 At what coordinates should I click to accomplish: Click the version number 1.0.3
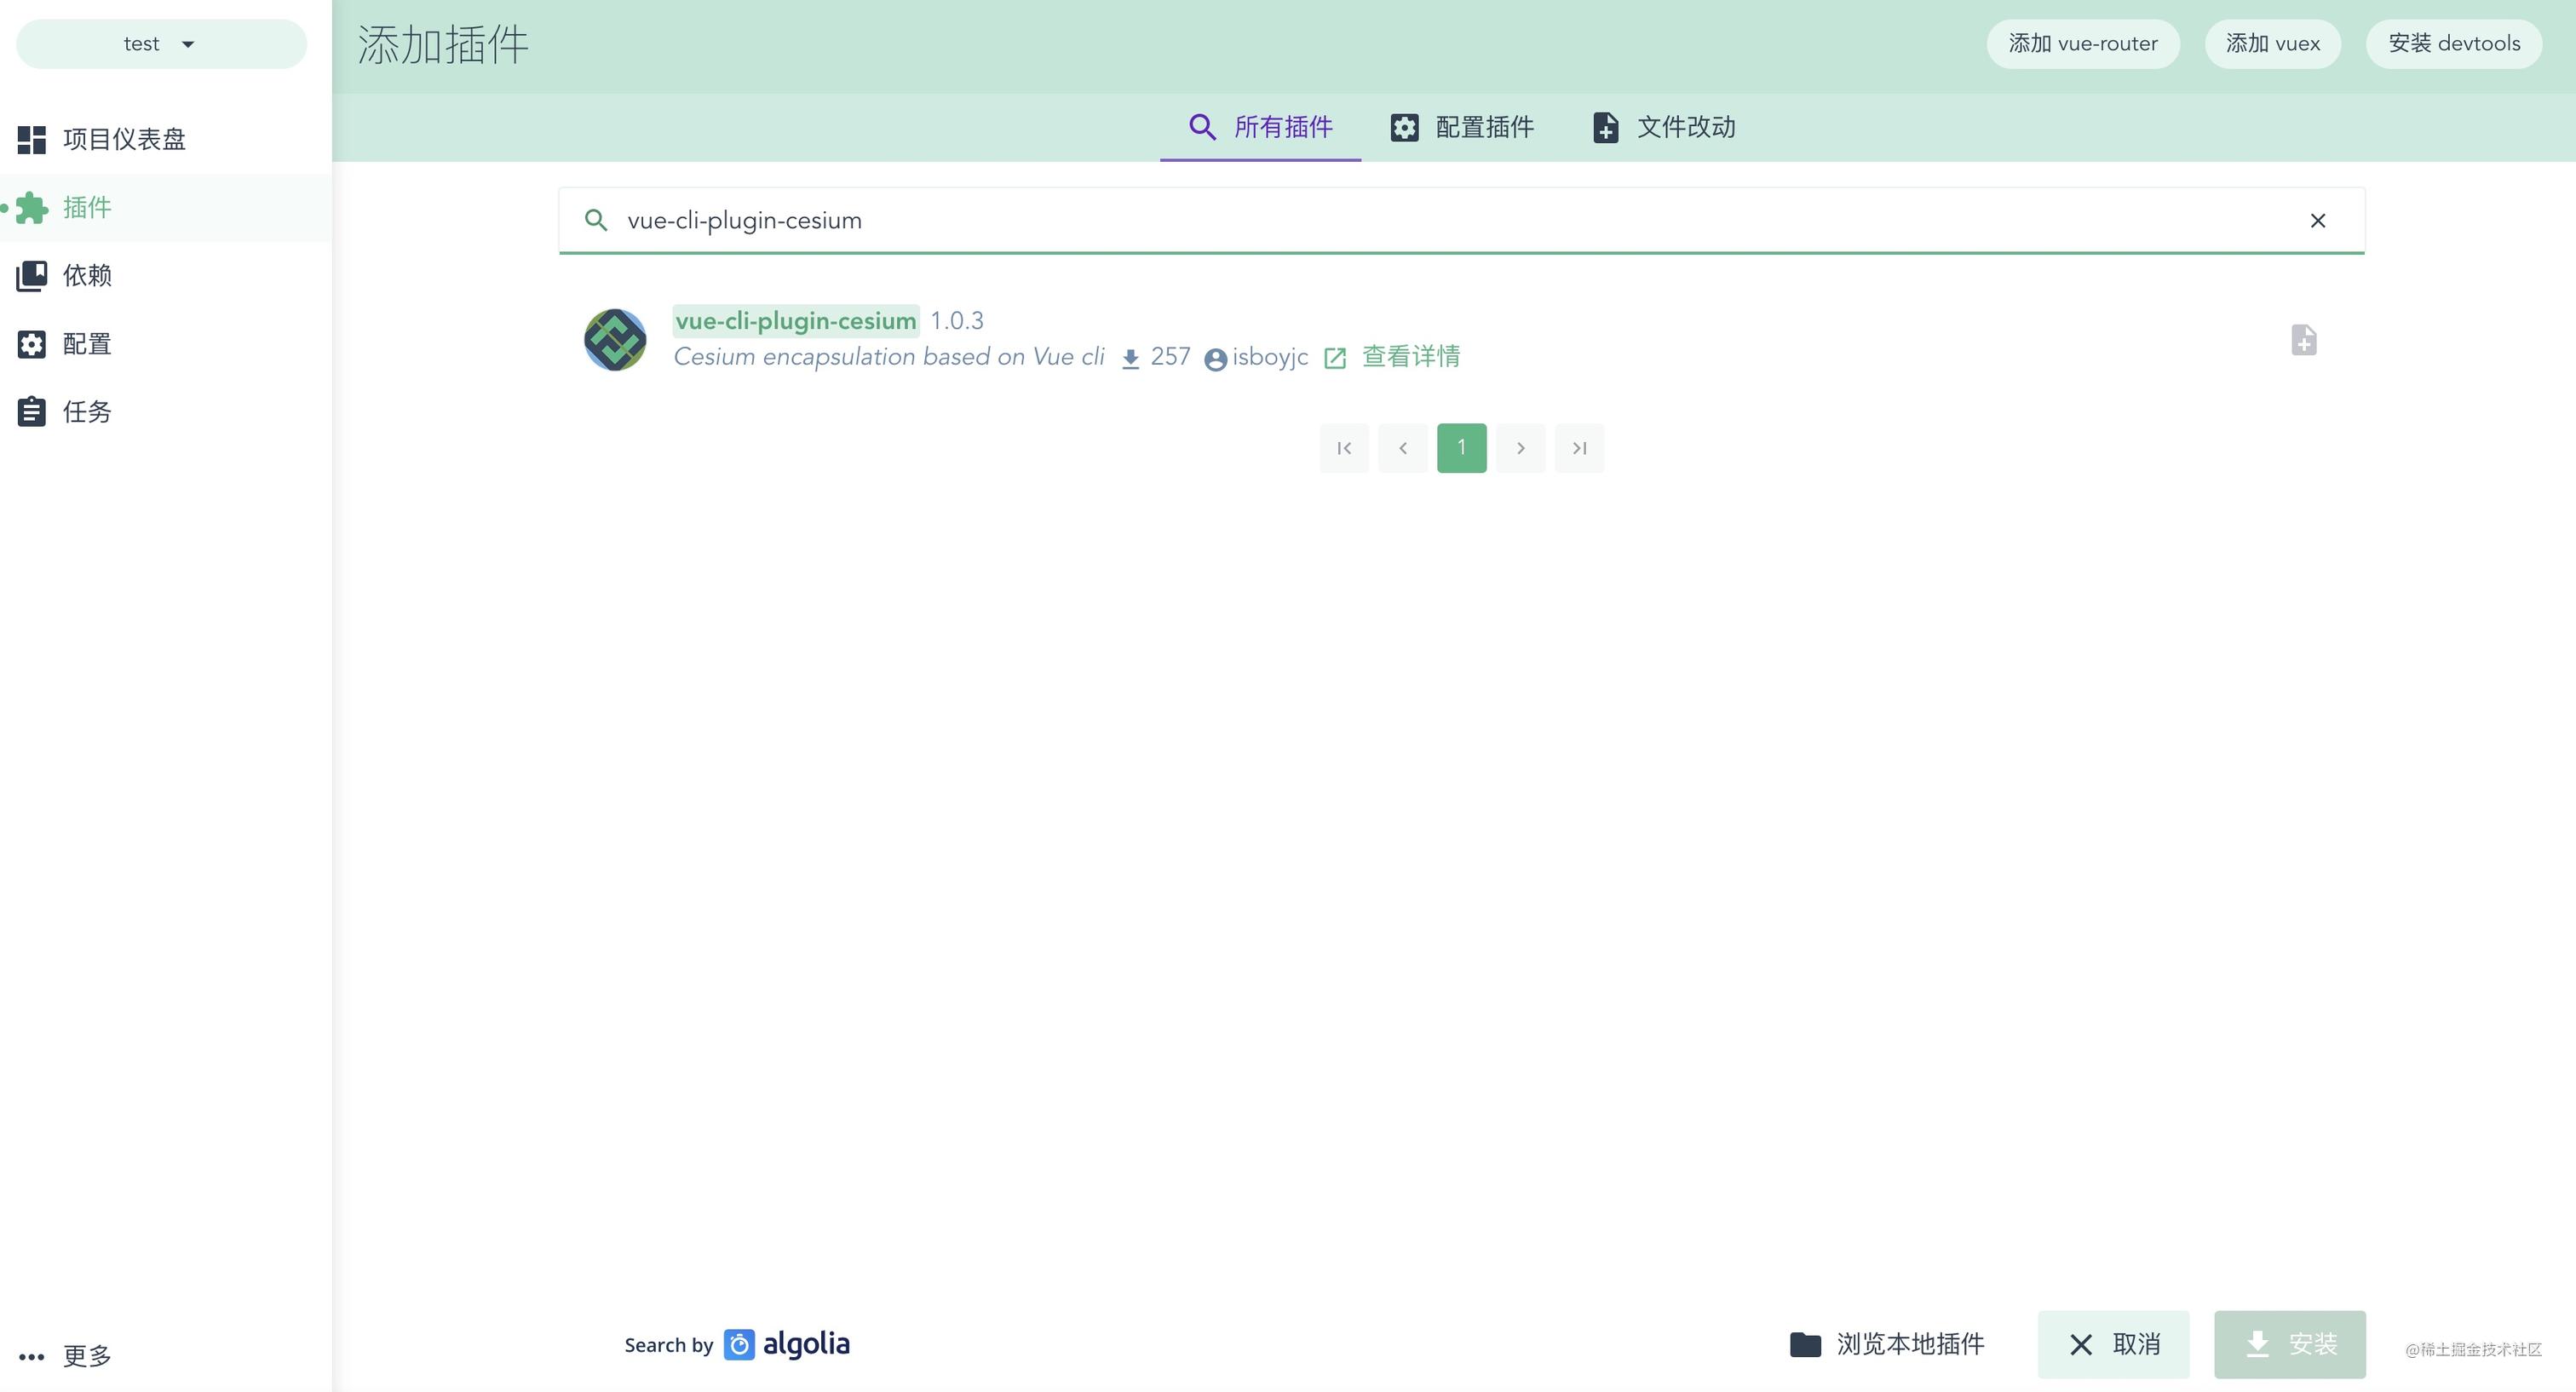(x=957, y=321)
